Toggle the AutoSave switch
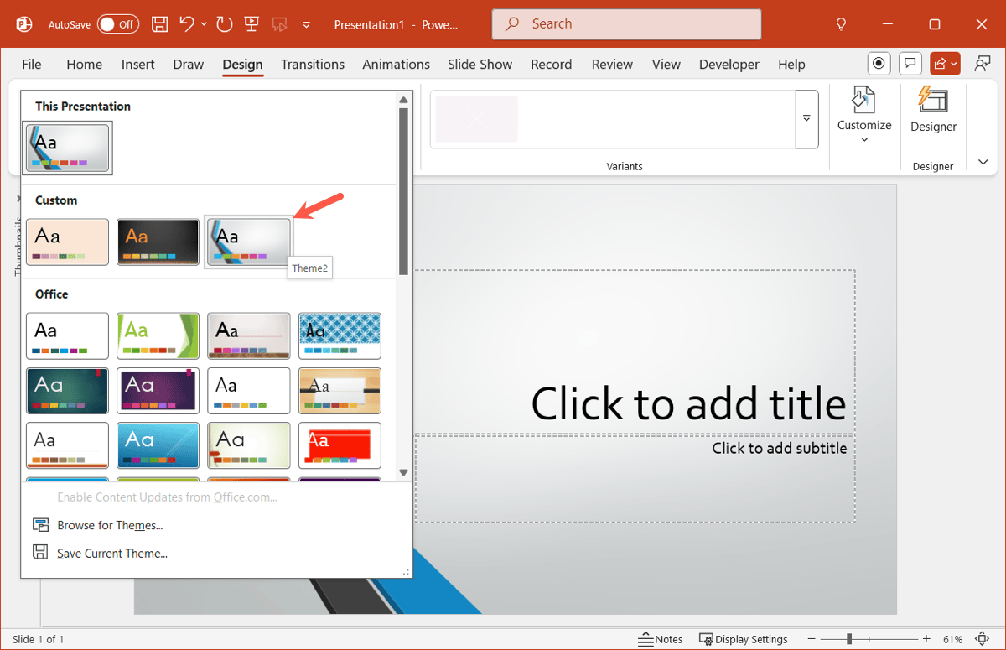 point(117,24)
